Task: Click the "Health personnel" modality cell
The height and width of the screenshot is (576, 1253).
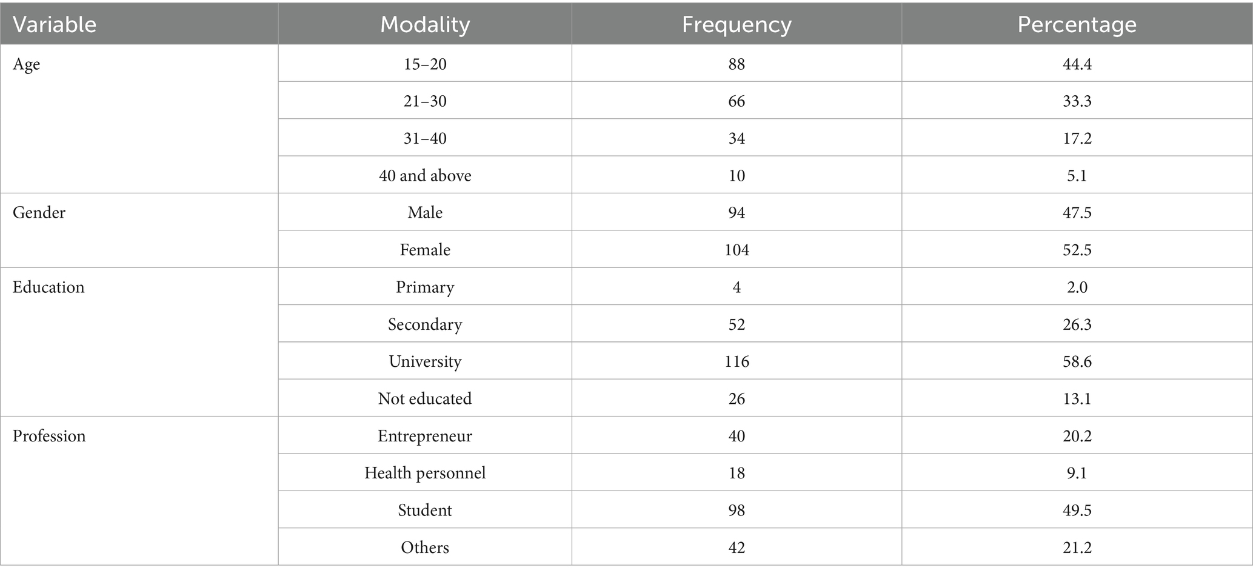Action: [x=425, y=473]
